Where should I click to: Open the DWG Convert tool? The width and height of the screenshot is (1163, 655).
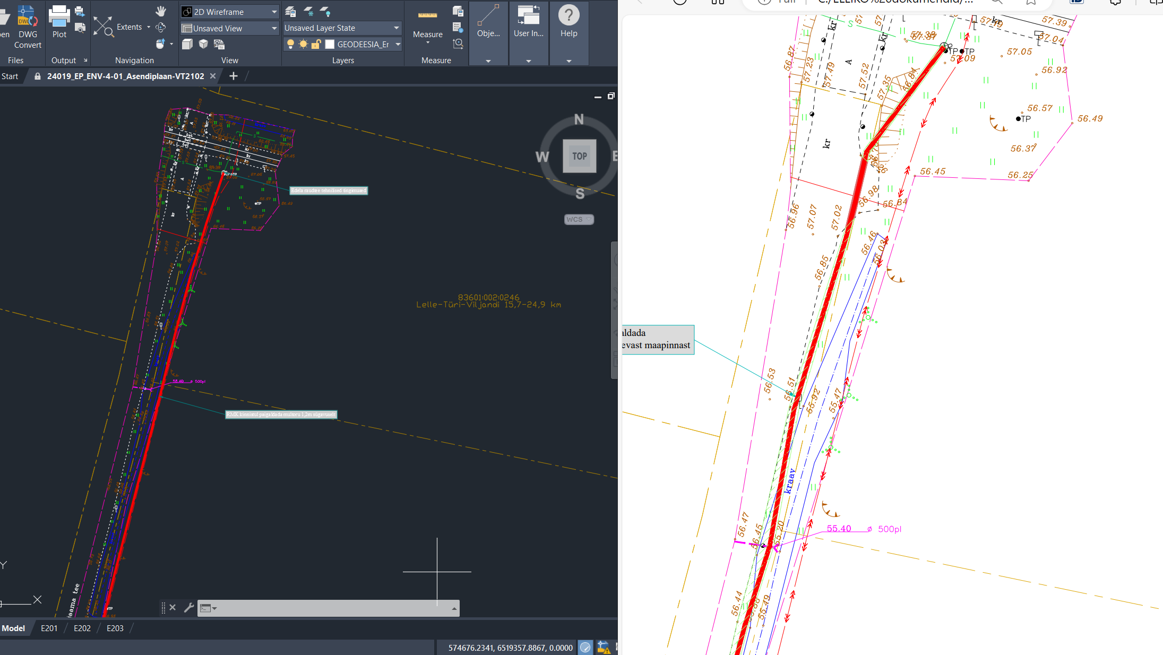click(x=28, y=27)
